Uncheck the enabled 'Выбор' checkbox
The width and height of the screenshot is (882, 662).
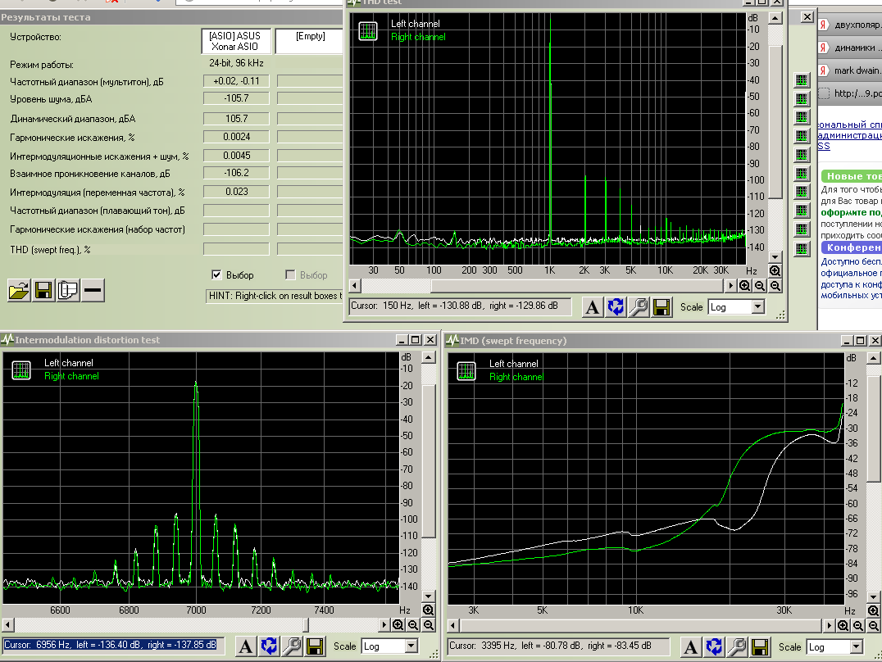pyautogui.click(x=217, y=275)
